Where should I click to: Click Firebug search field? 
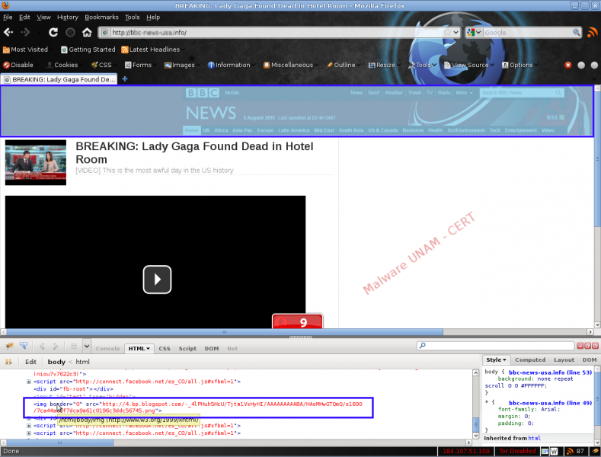[x=496, y=346]
